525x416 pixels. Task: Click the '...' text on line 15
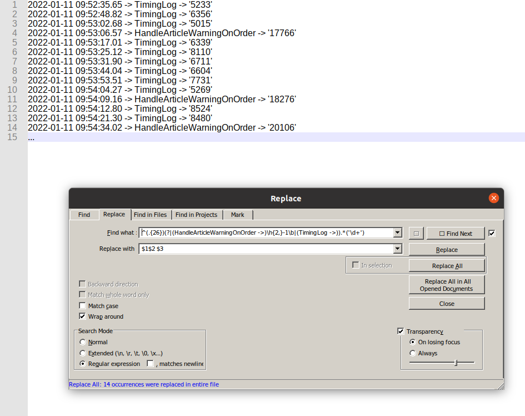point(31,138)
